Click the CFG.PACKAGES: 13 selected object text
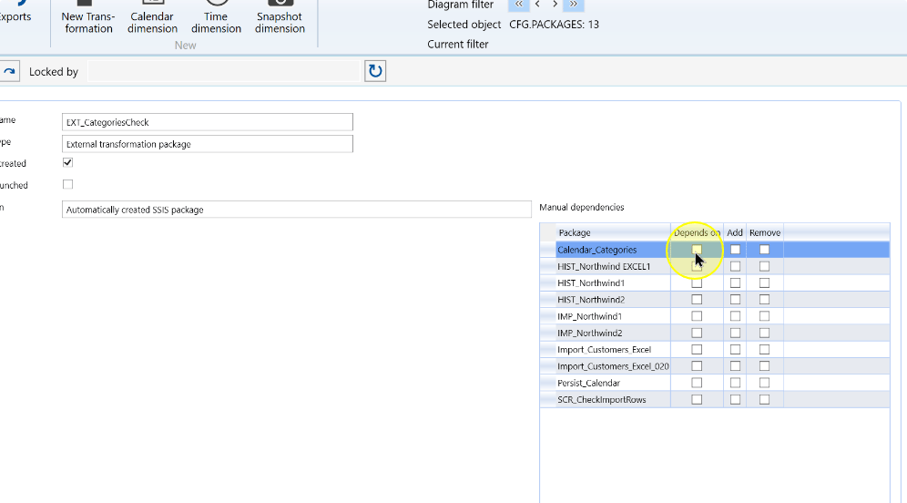Image resolution: width=907 pixels, height=503 pixels. tap(554, 25)
